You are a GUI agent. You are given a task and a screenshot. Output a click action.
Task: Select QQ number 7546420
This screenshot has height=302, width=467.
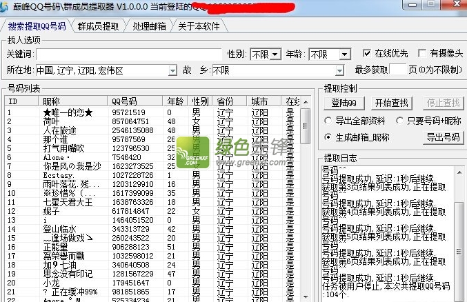[x=126, y=157]
